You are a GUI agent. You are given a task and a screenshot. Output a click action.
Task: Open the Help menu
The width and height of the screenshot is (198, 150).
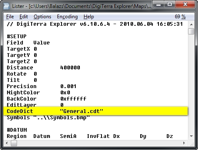[x=89, y=17]
